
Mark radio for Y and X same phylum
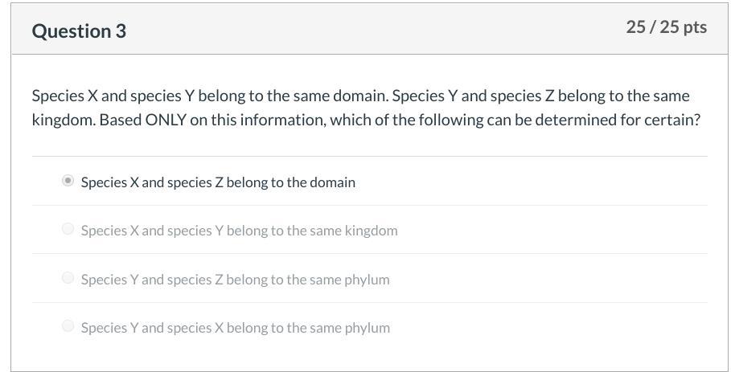tap(68, 326)
